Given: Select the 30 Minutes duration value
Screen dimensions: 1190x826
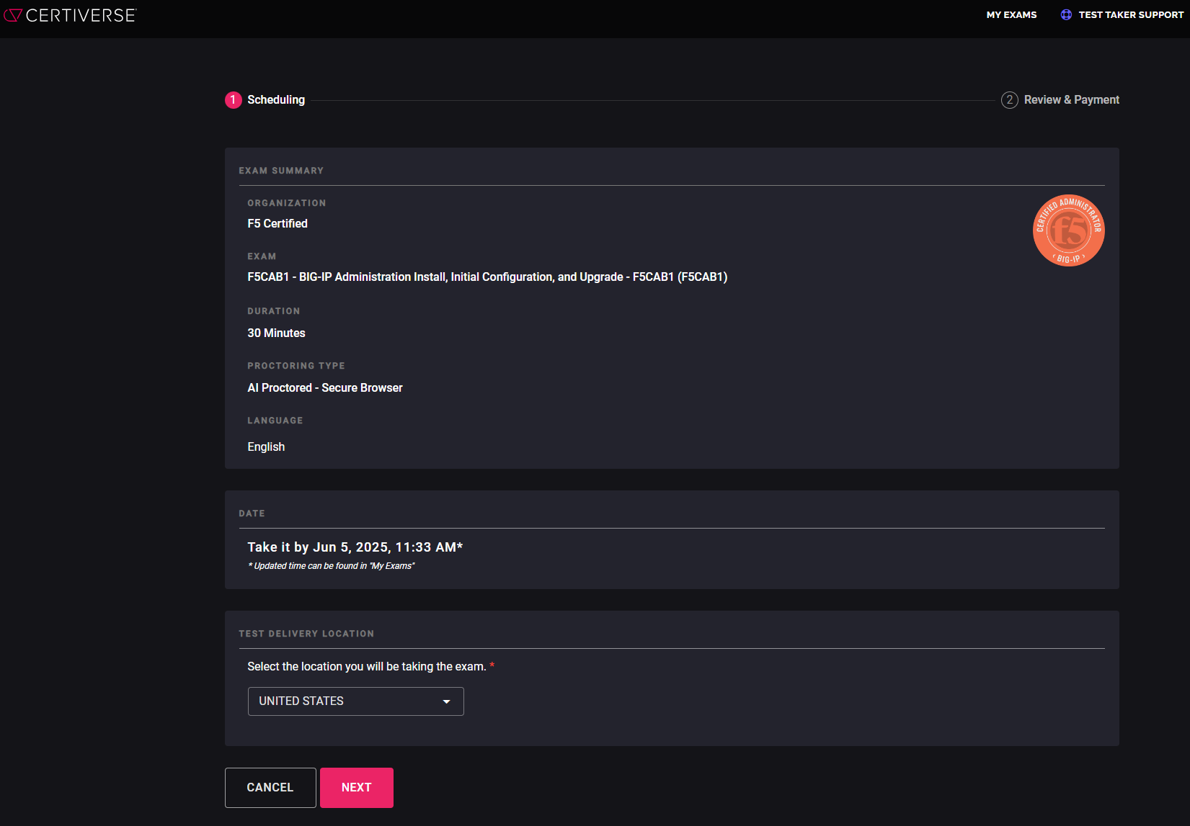Looking at the screenshot, I should point(276,333).
